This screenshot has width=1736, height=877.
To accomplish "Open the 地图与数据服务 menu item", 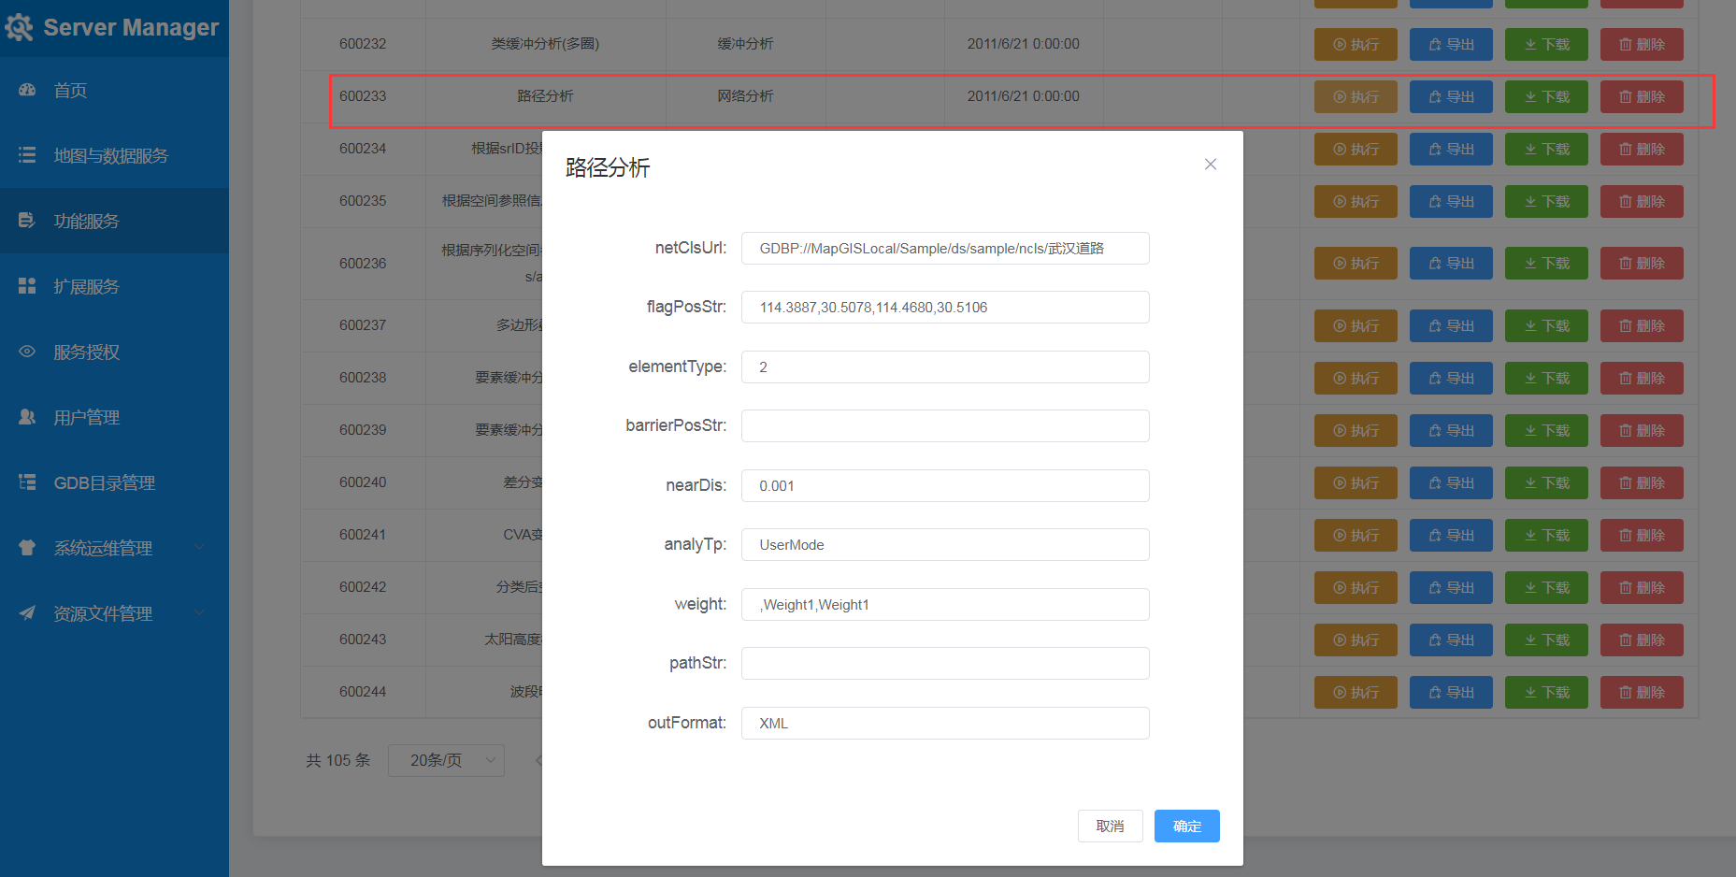I will (x=114, y=155).
